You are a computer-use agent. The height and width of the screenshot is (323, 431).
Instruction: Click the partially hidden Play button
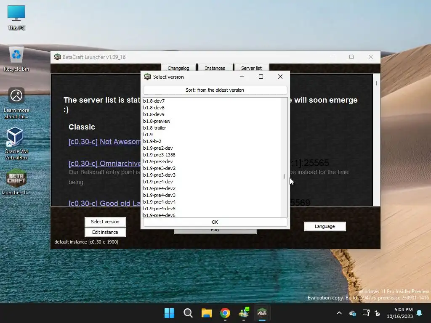pyautogui.click(x=215, y=232)
